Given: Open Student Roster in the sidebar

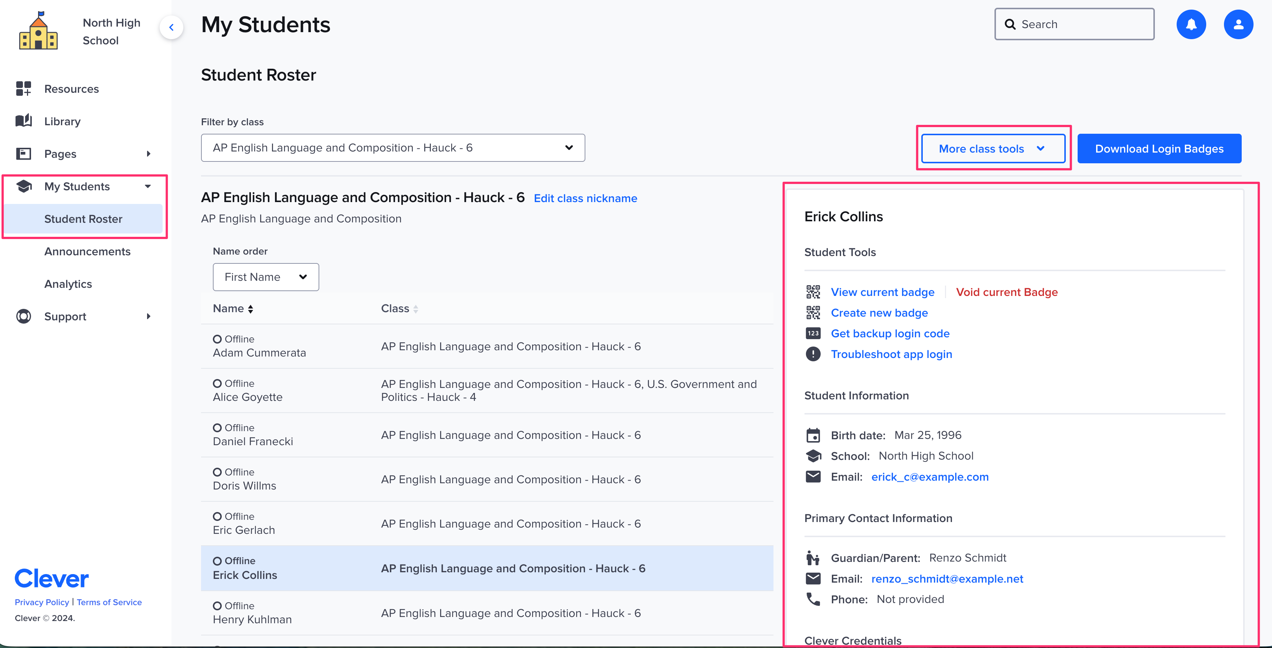Looking at the screenshot, I should click(83, 219).
